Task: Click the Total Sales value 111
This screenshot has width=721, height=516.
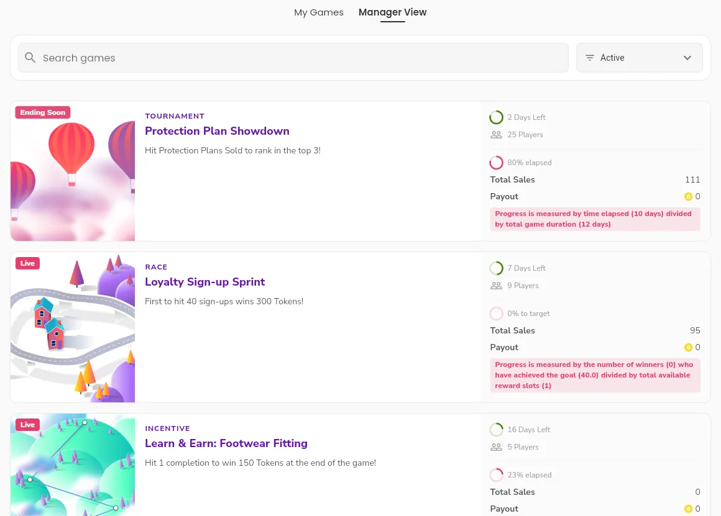Action: click(692, 179)
